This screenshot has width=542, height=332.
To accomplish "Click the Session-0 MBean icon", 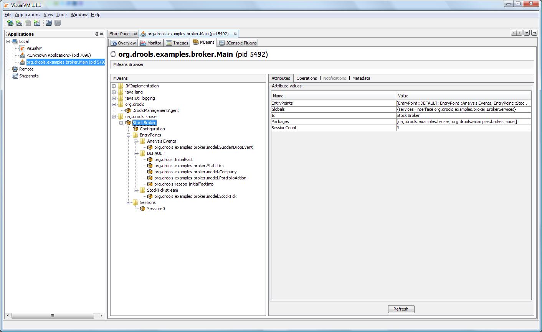I will click(x=143, y=209).
